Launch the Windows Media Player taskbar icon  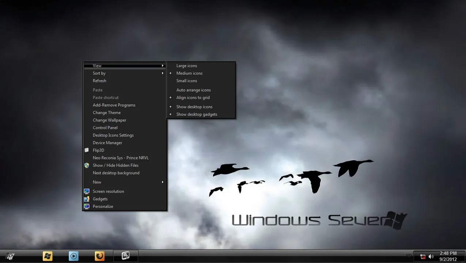[73, 256]
